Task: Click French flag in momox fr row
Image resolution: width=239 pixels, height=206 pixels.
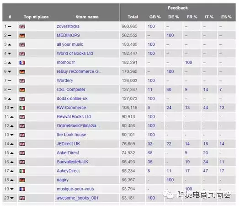Action: [x=22, y=62]
